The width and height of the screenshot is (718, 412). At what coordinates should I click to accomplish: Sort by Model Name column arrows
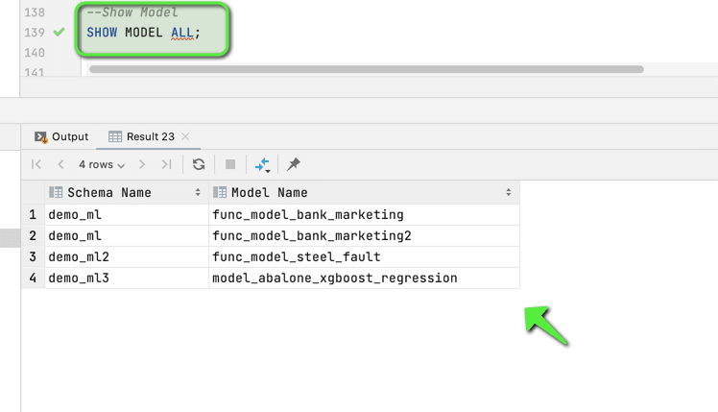(509, 192)
